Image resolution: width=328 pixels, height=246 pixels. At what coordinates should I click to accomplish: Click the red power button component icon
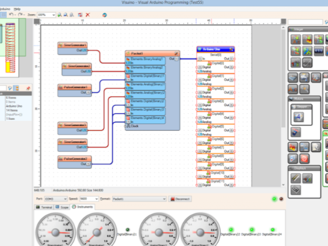coord(304,158)
